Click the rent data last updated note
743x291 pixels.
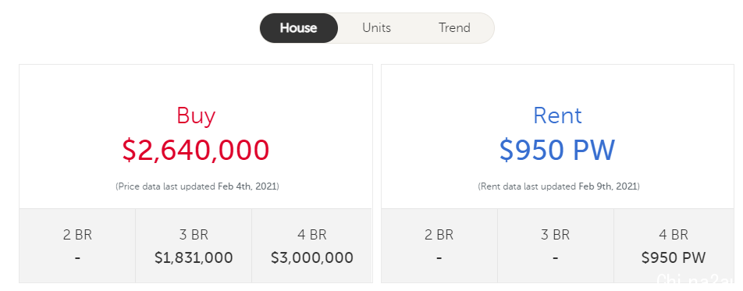coord(559,186)
